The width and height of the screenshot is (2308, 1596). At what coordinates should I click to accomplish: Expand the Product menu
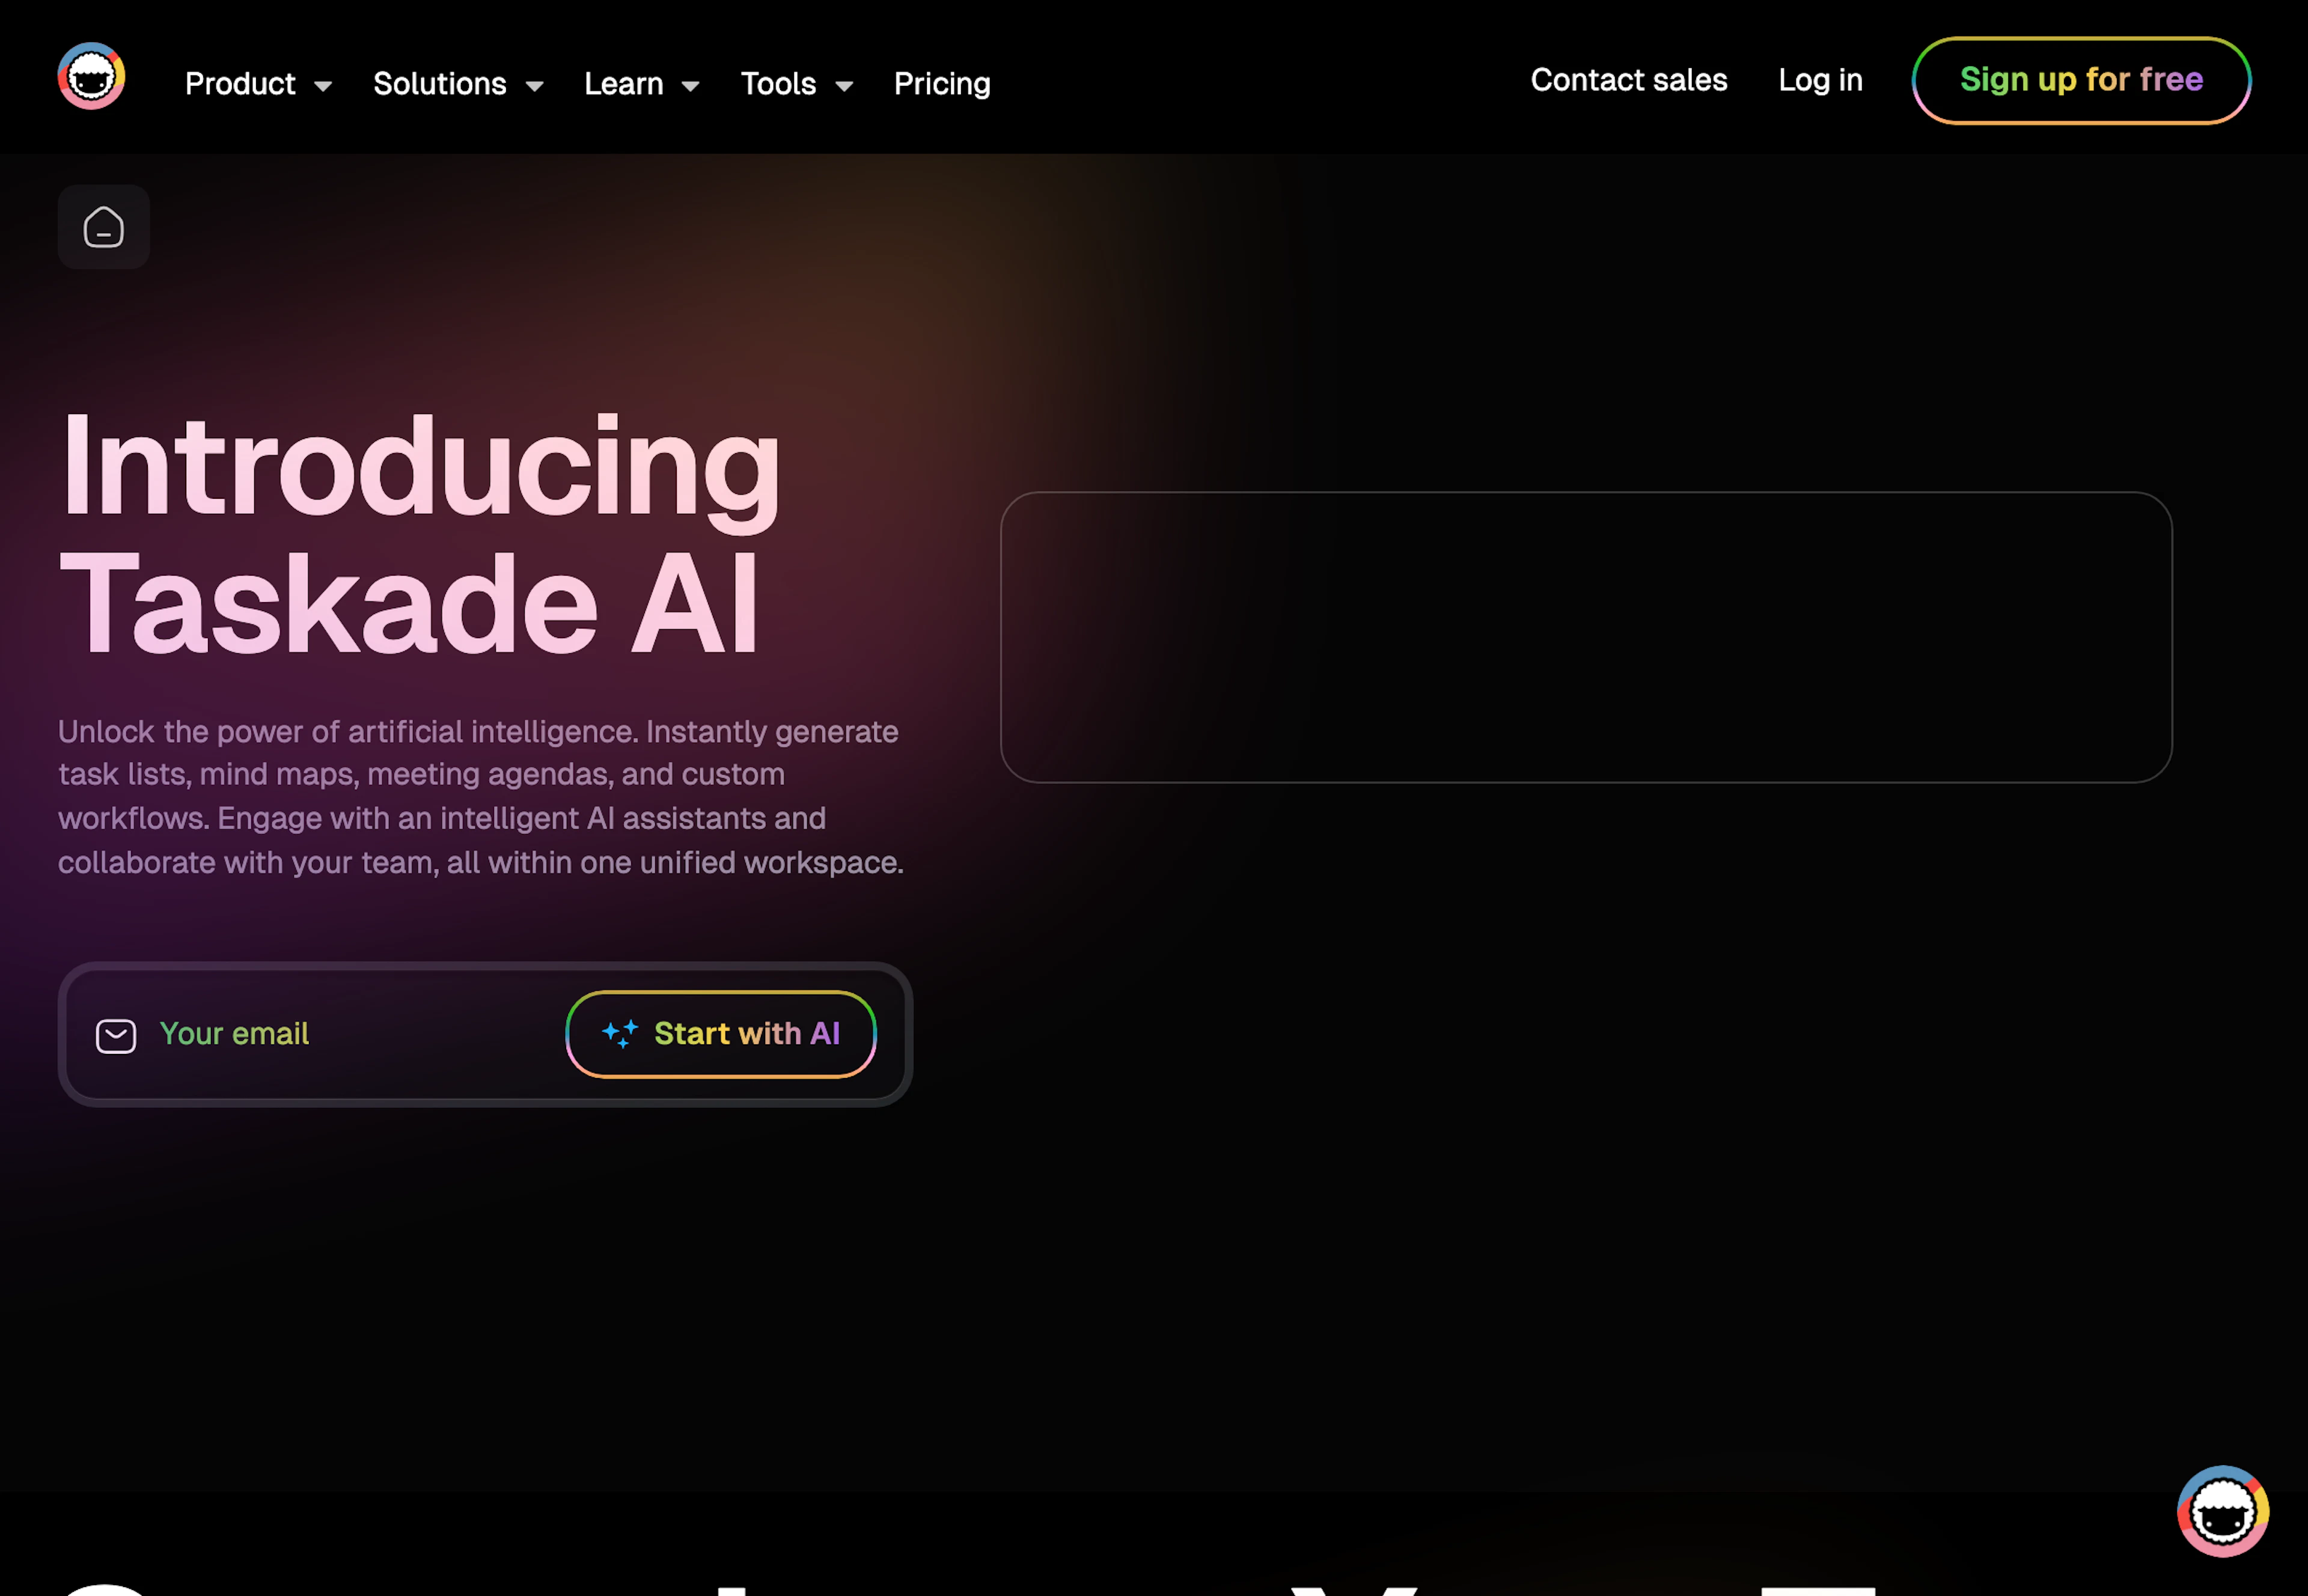[x=240, y=84]
